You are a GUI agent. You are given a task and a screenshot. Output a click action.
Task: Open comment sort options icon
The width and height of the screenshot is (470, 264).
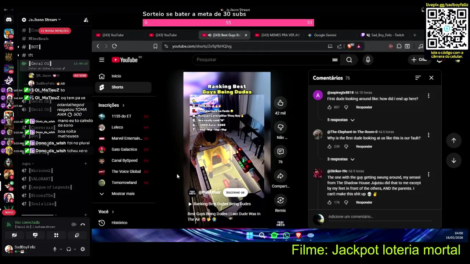click(418, 78)
